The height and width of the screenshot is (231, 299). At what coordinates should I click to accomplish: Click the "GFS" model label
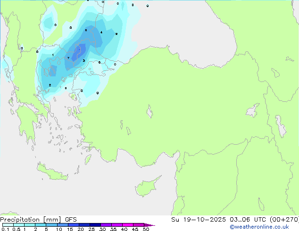pos(71,220)
